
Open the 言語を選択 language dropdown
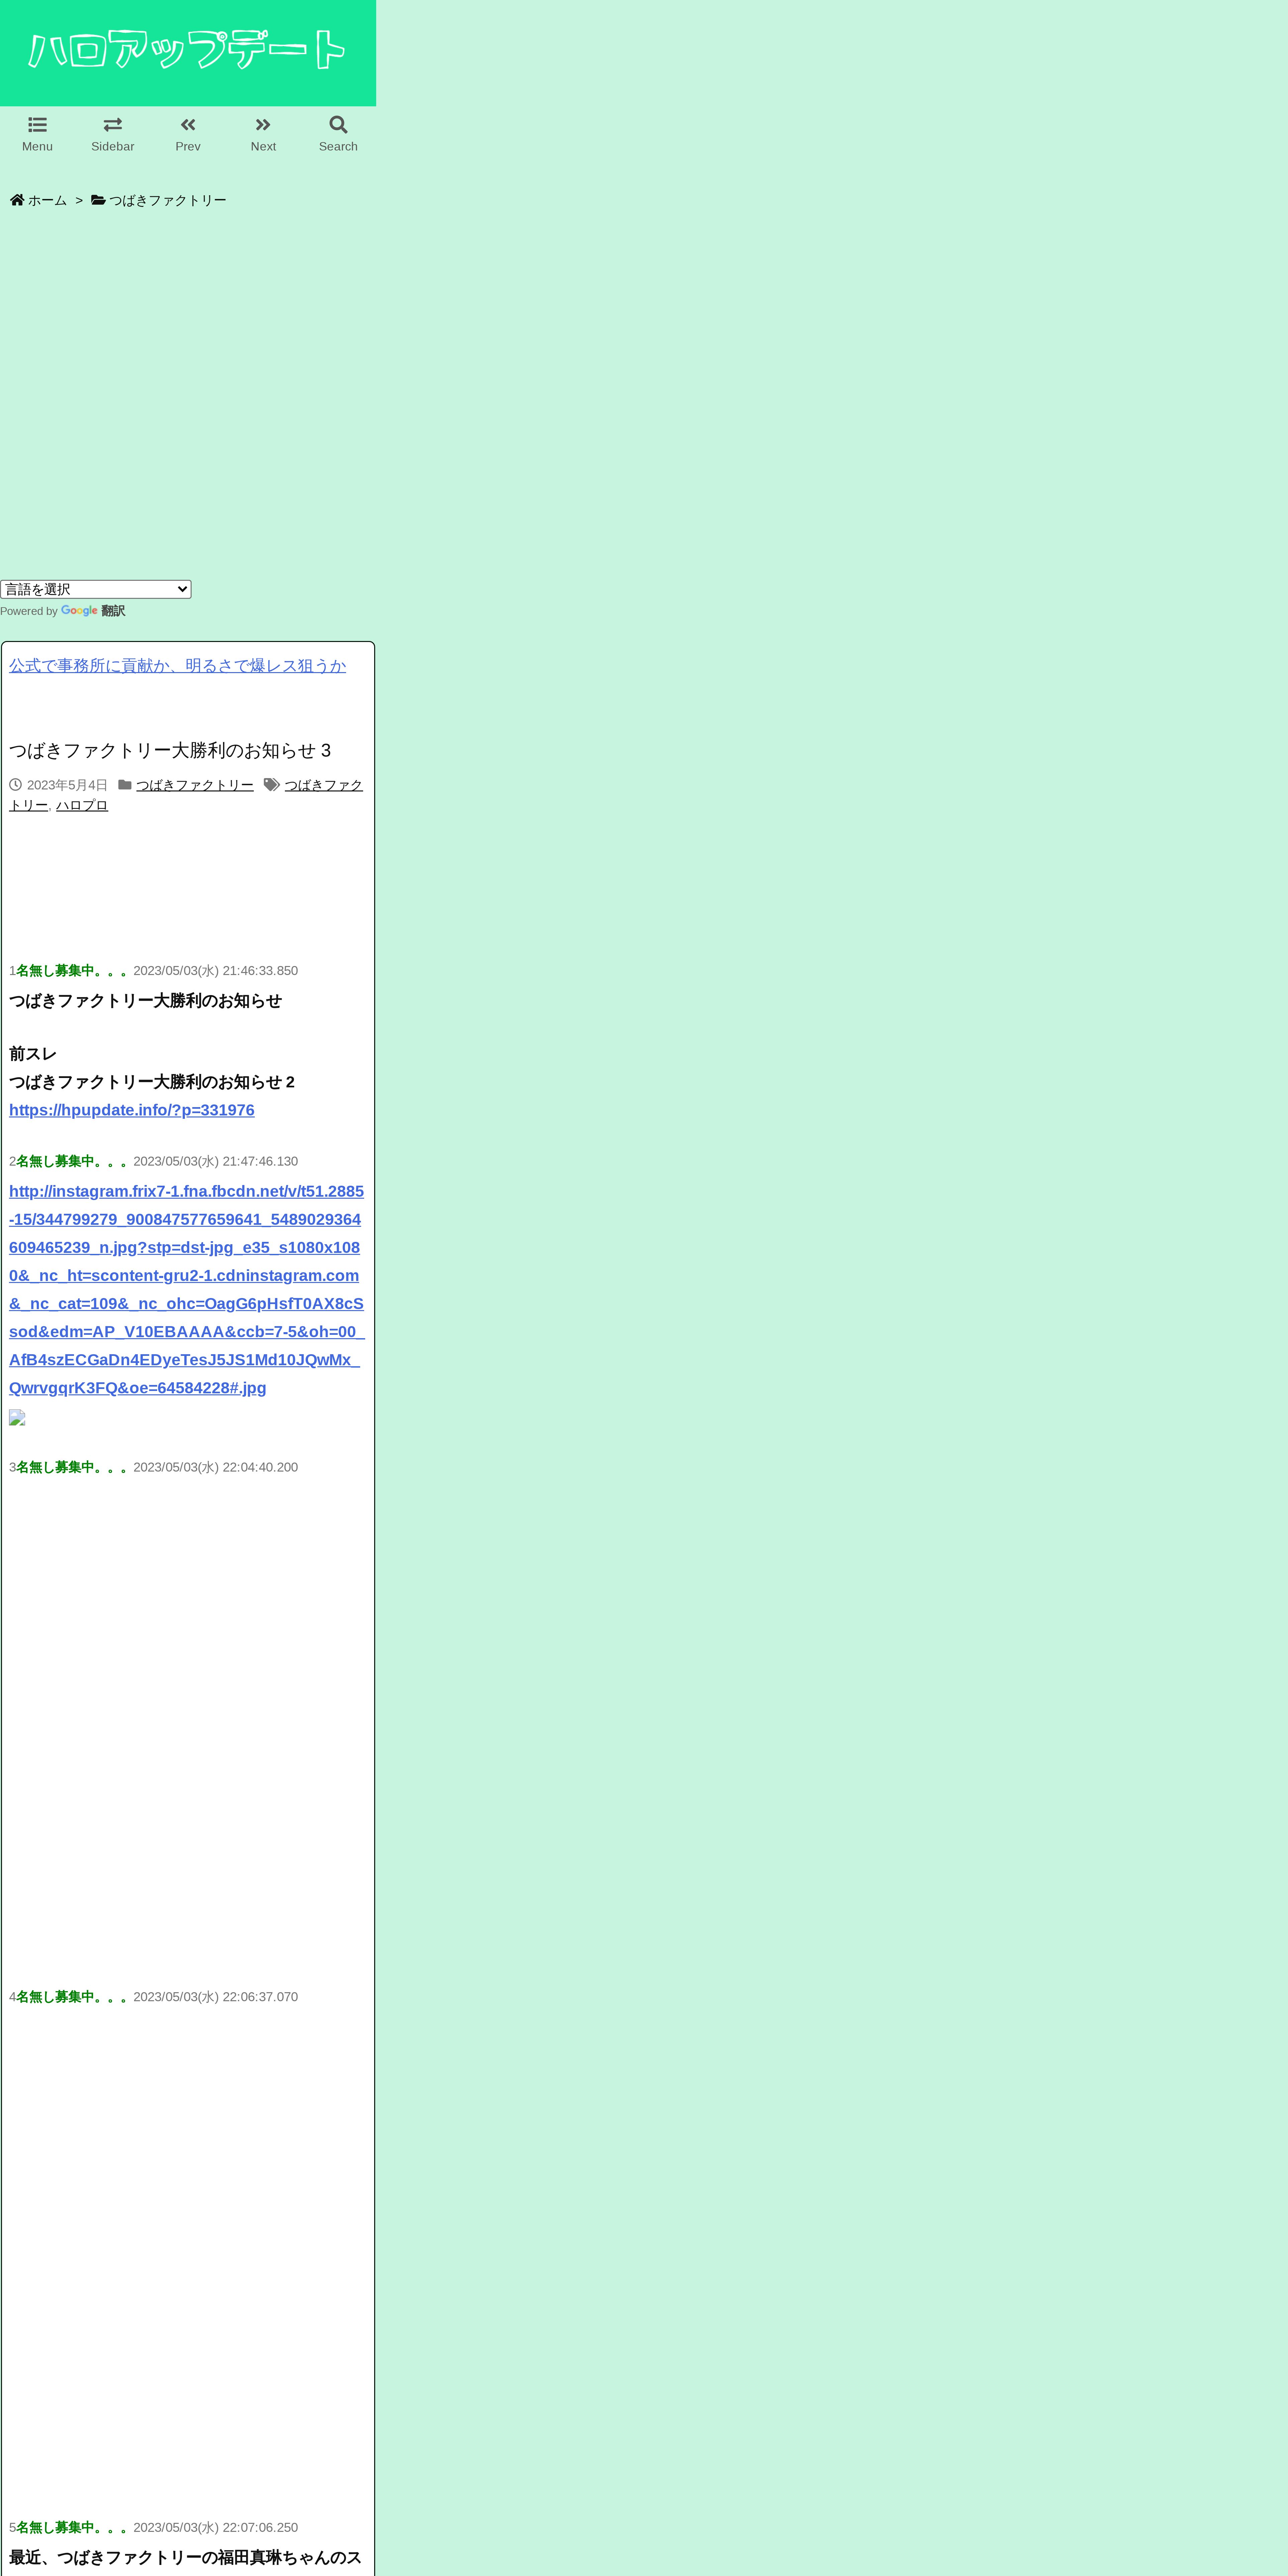point(96,589)
